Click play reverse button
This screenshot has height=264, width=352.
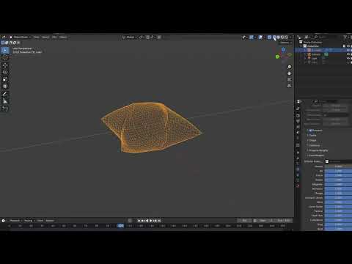[x=147, y=221]
